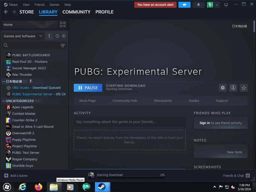The image size is (256, 192).
Task: Open the megaphone announcements icon
Action: pyautogui.click(x=184, y=5)
